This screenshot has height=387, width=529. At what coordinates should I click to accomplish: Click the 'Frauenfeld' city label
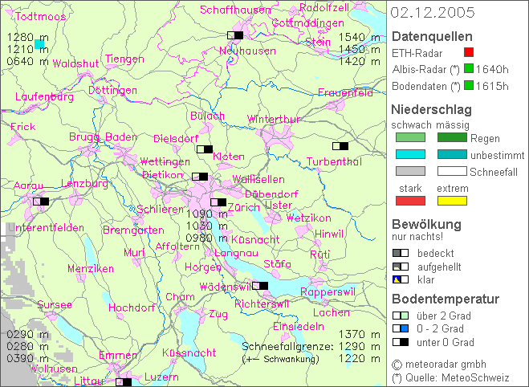[x=345, y=92]
